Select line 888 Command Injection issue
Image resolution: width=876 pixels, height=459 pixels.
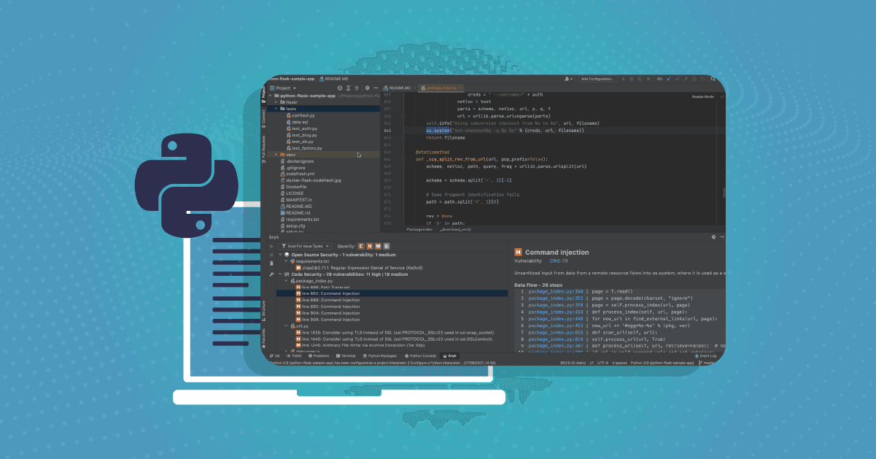point(330,300)
